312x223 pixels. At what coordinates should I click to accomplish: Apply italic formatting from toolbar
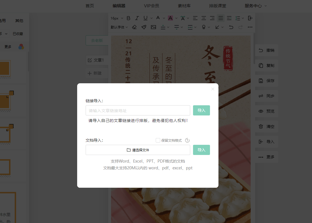[137, 18]
